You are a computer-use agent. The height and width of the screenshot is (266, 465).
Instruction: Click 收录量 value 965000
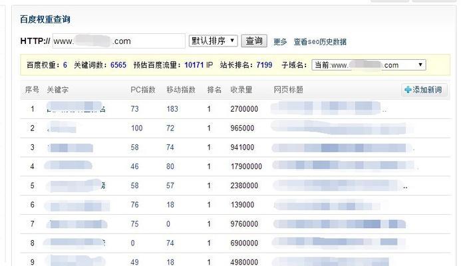coord(242,128)
